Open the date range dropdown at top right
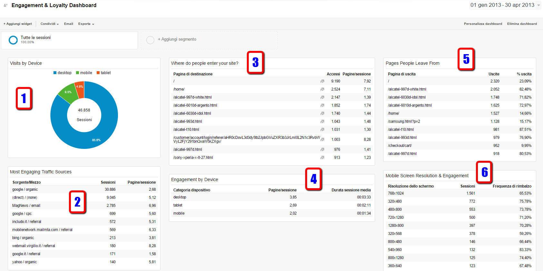The width and height of the screenshot is (543, 271). pyautogui.click(x=505, y=5)
